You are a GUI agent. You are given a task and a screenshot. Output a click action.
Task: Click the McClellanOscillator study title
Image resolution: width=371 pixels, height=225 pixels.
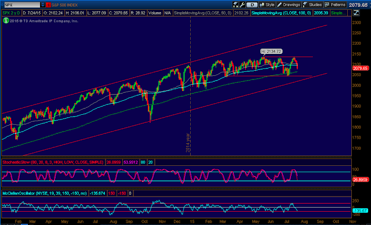(45, 193)
